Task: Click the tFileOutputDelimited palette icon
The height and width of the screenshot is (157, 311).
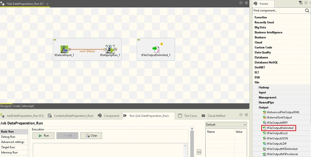Action: [x=264, y=128]
